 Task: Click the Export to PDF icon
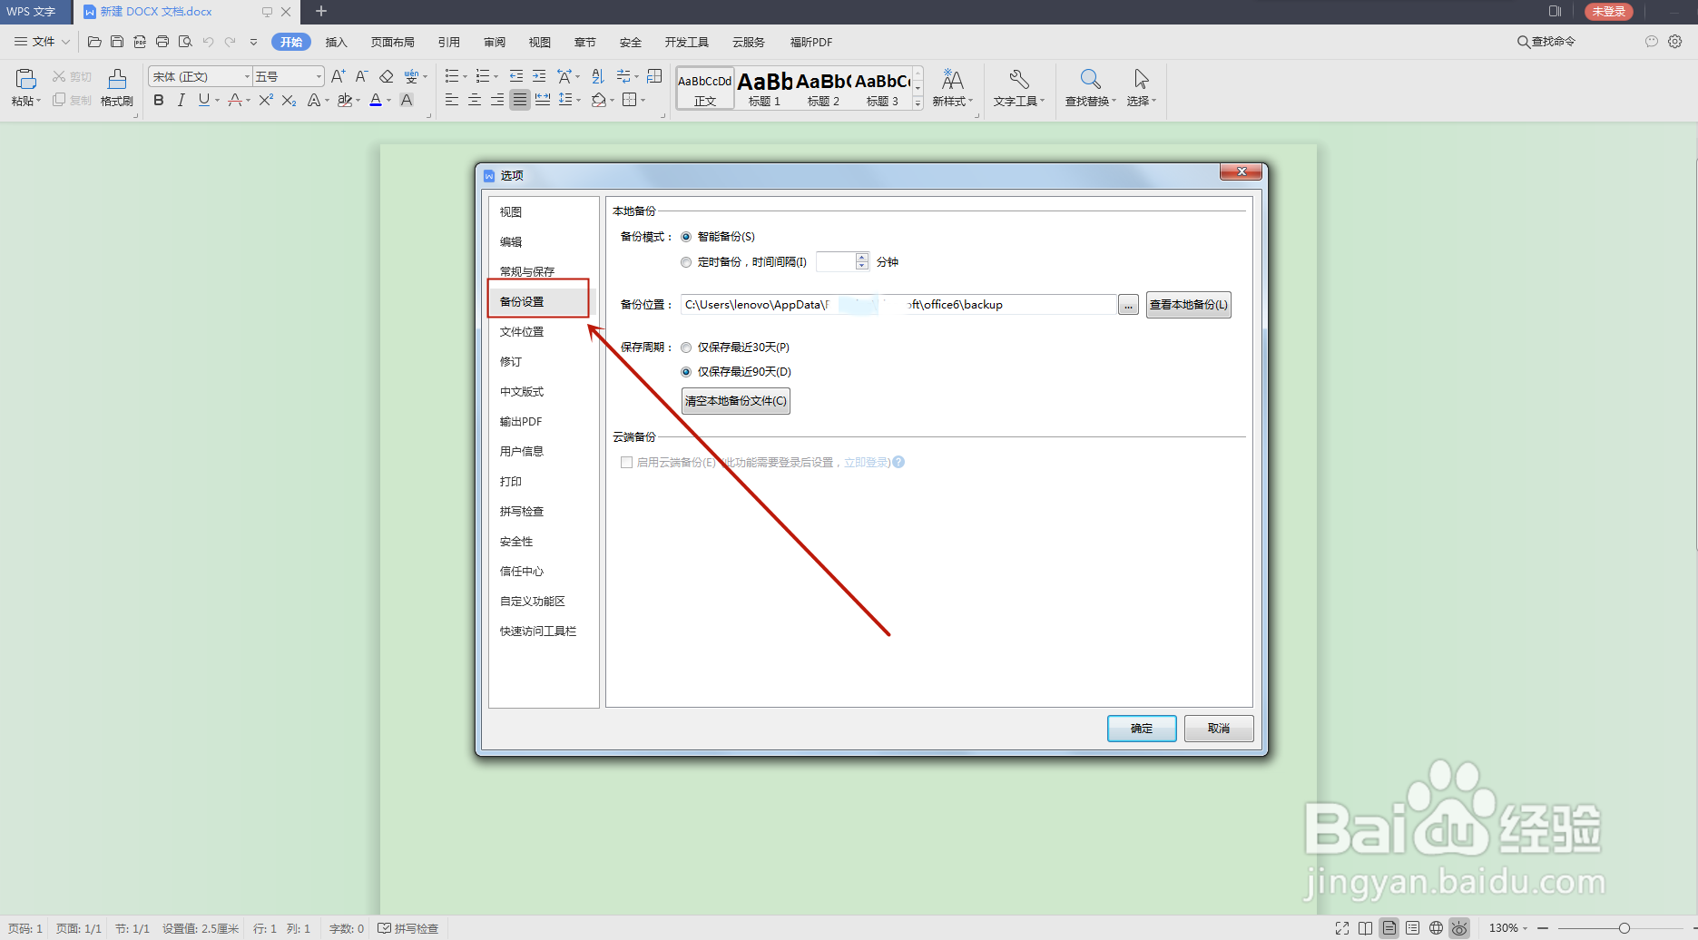coord(140,42)
